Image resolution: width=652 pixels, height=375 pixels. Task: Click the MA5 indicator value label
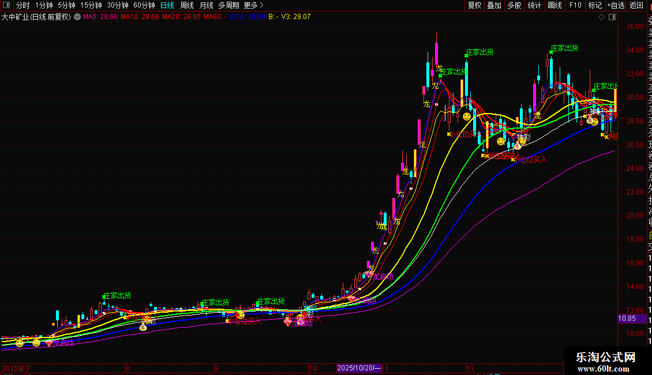pos(100,17)
